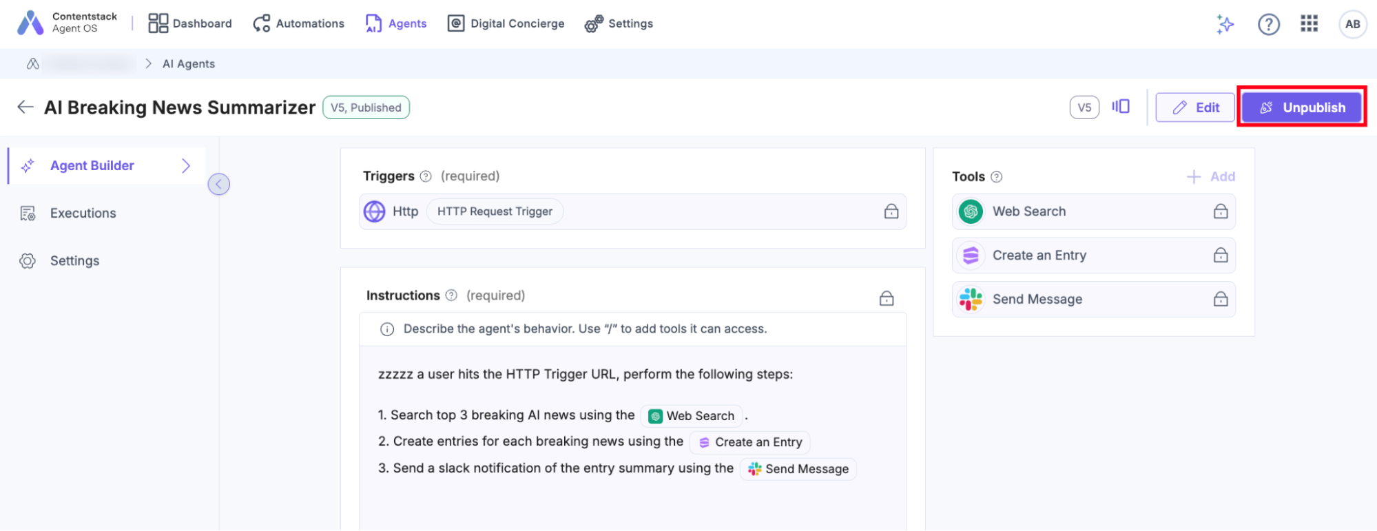The width and height of the screenshot is (1377, 531).
Task: Collapse the sidebar with the round chevron
Action: 218,184
